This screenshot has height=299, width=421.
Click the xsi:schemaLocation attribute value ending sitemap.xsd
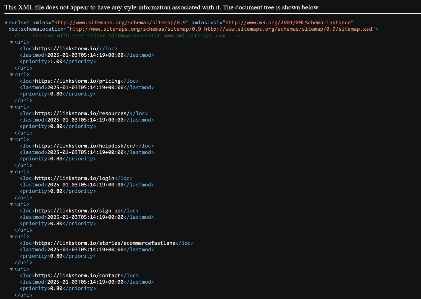point(221,29)
